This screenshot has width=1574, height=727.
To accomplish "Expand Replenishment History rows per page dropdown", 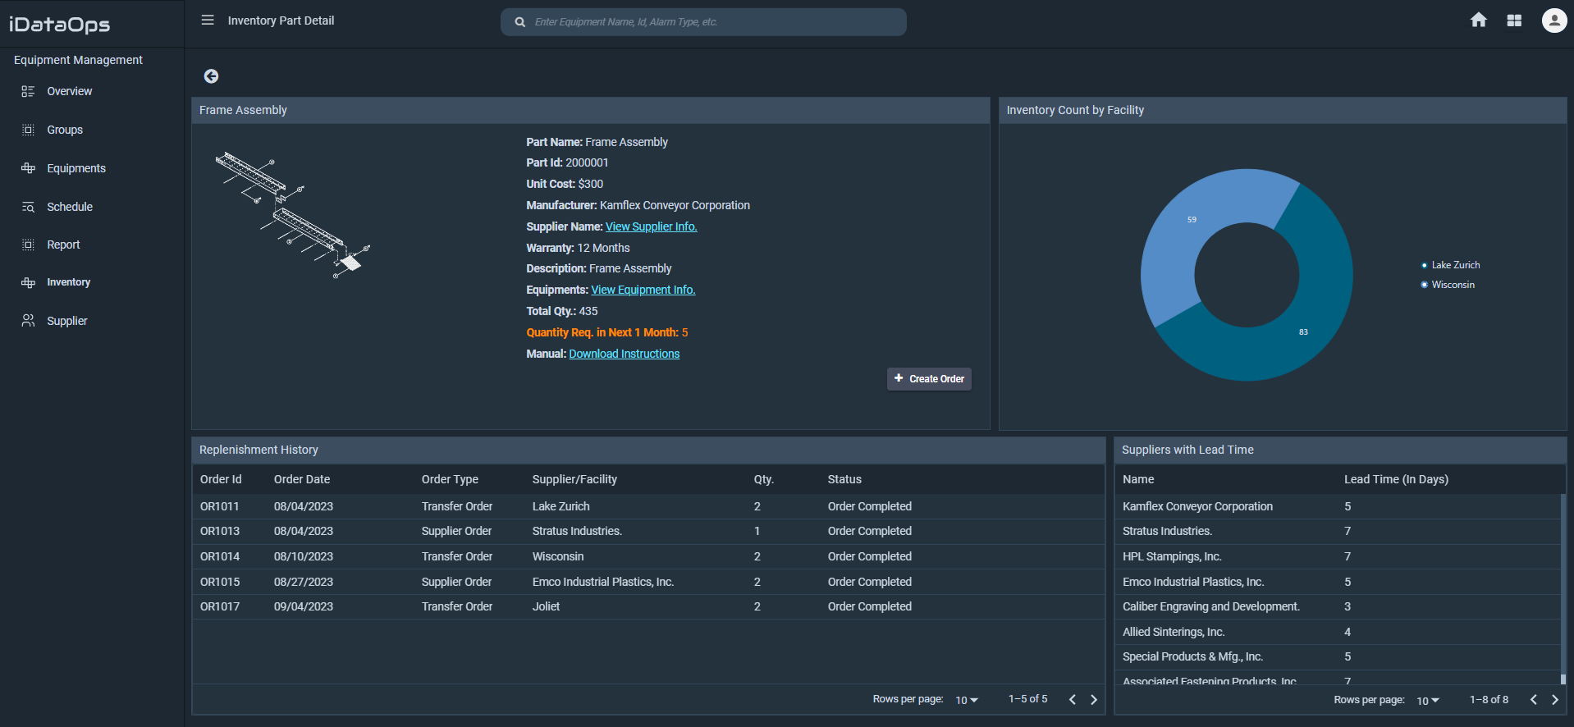I will [967, 700].
